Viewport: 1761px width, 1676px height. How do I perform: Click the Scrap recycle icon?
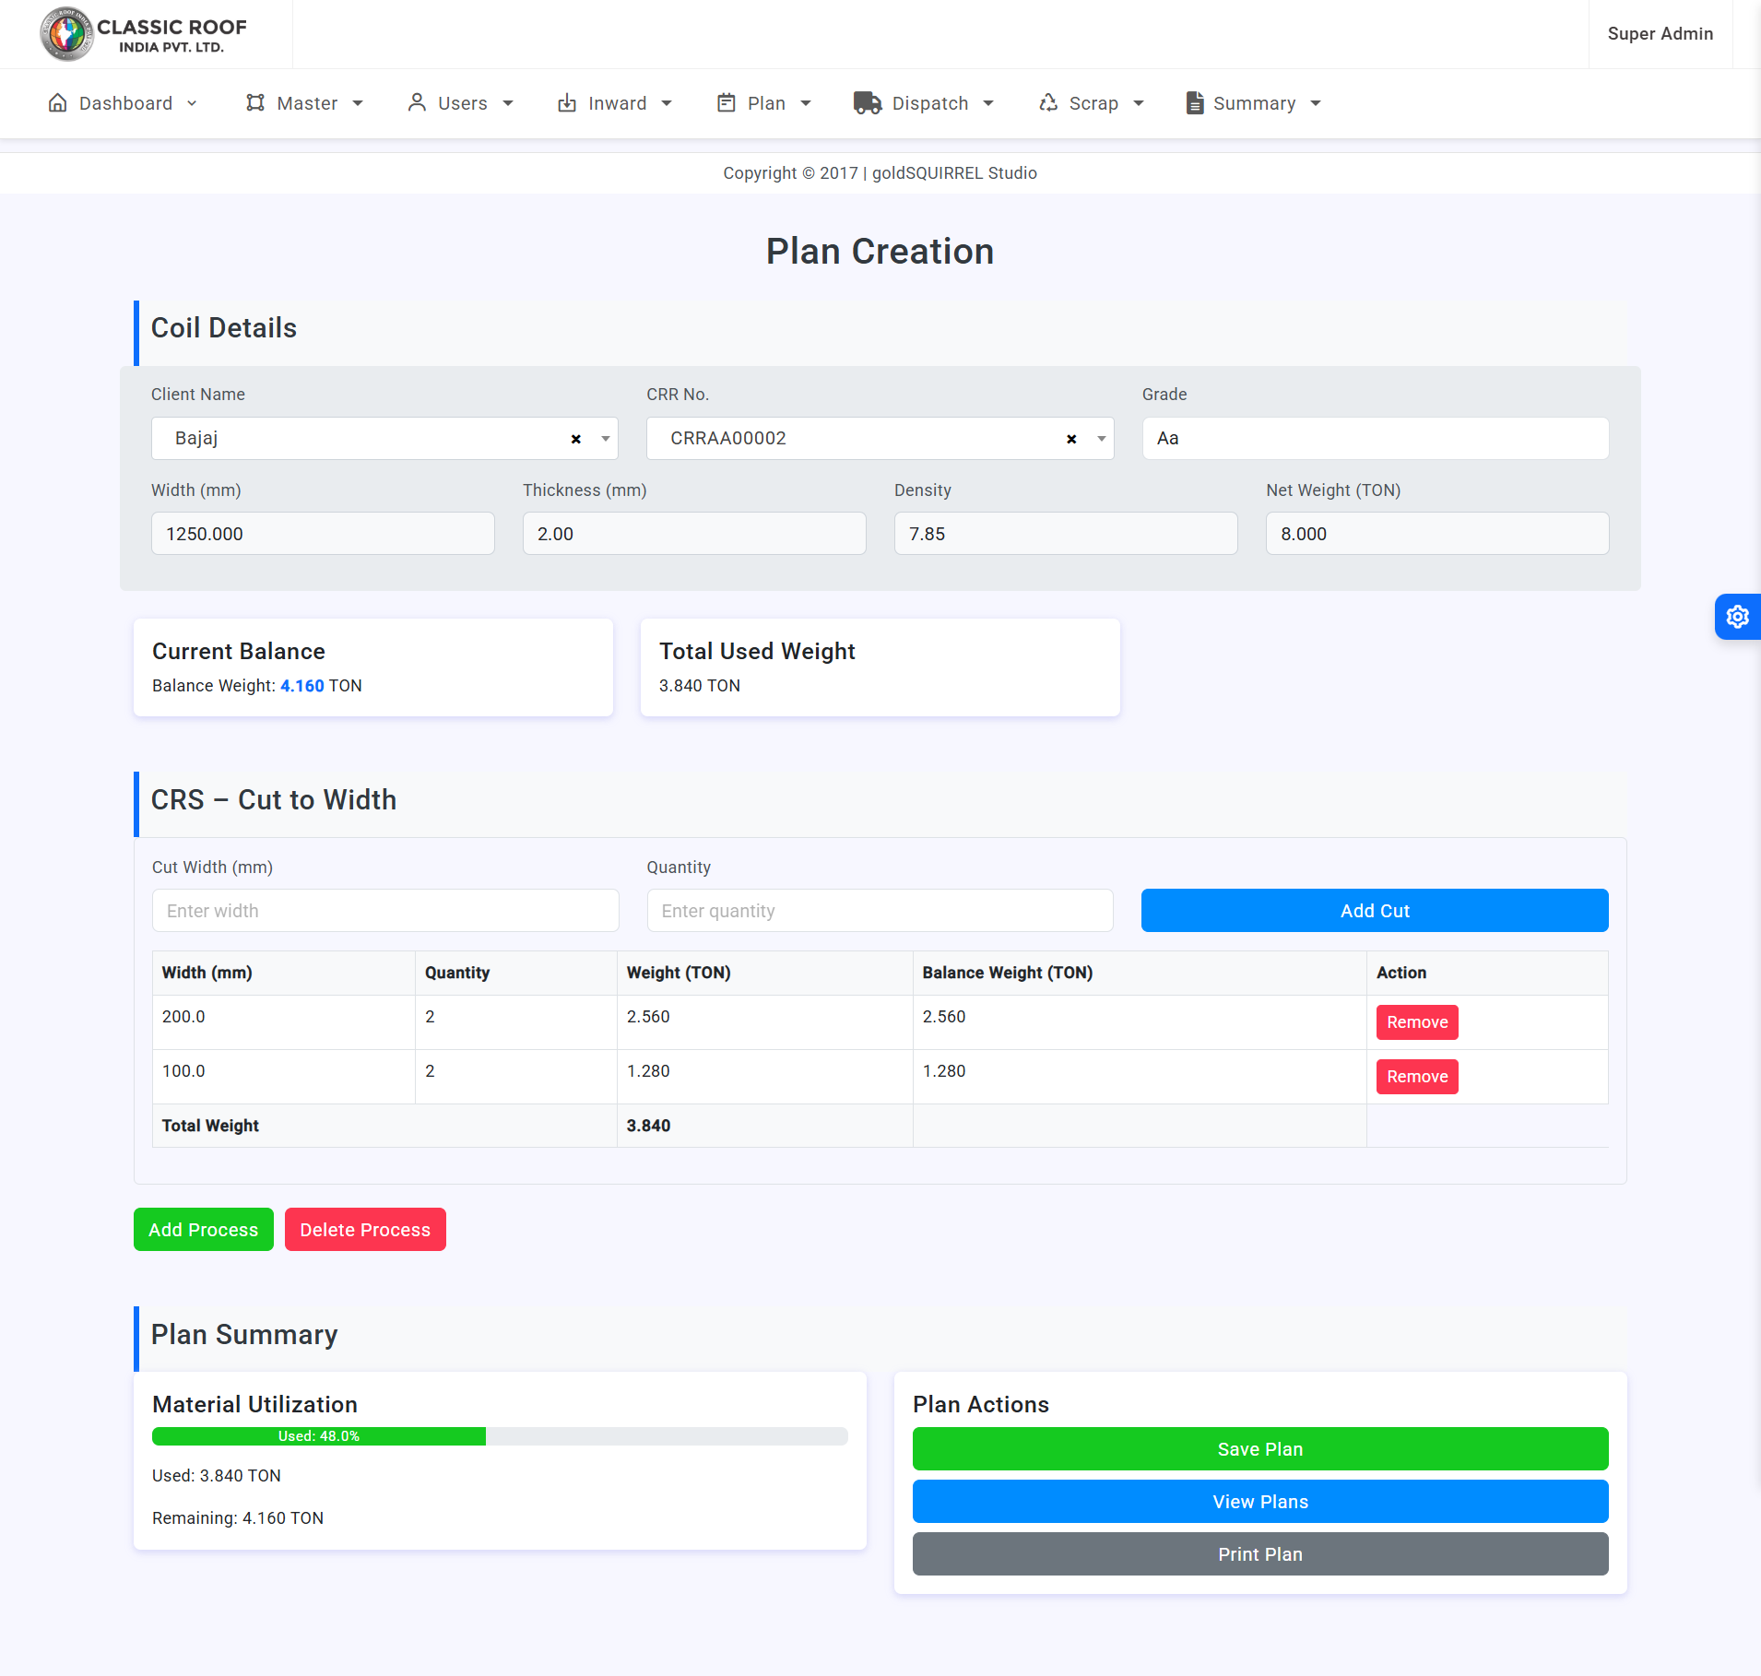[1048, 103]
